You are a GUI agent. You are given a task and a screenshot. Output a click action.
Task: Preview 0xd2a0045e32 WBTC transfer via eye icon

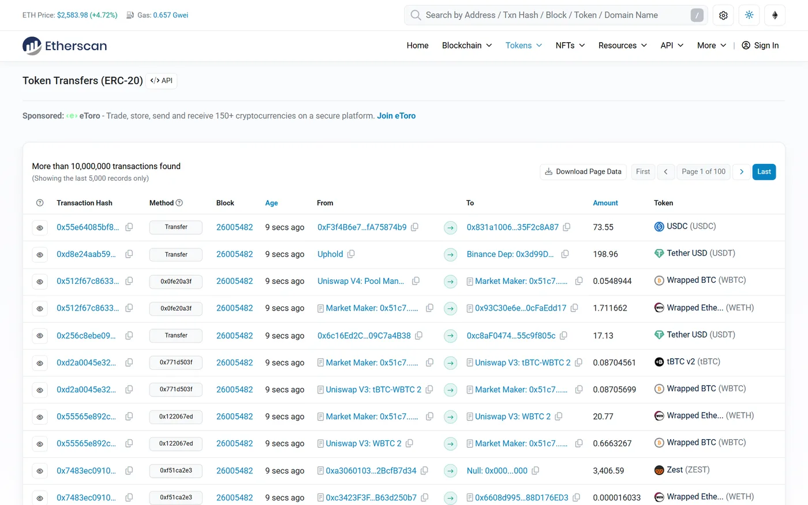[40, 390]
